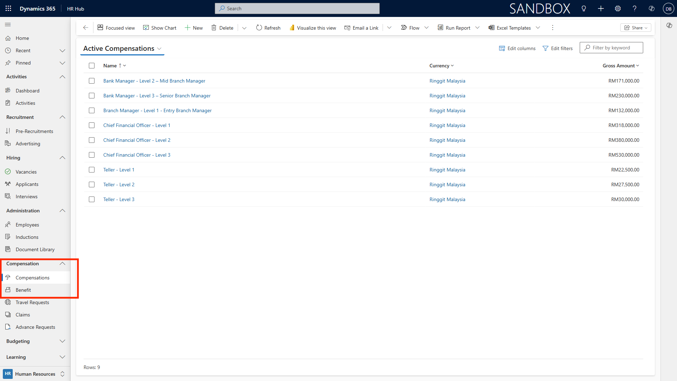
Task: Select the Teller - Level 1 row checkbox
Action: tap(92, 170)
